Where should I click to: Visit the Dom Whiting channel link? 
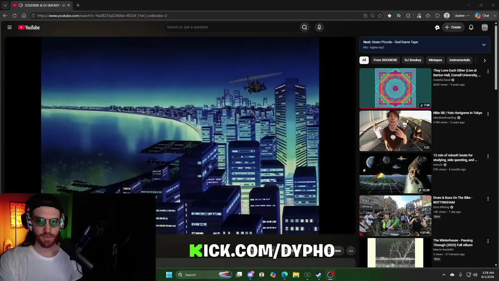tap(441, 207)
